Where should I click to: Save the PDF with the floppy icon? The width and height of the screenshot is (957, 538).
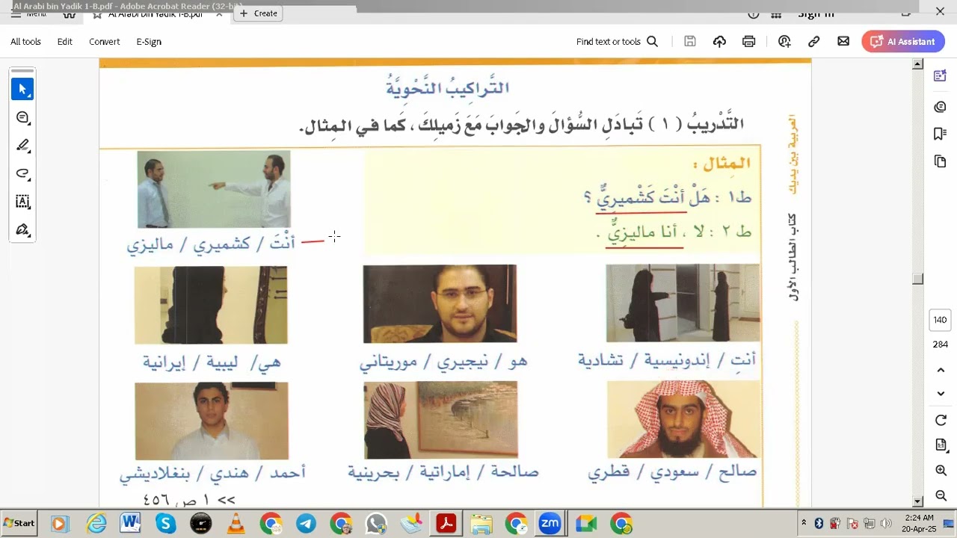click(690, 42)
